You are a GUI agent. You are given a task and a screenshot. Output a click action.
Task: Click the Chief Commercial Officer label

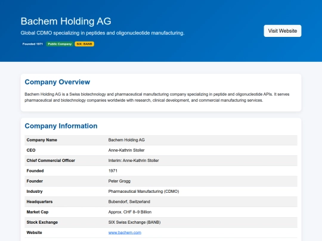point(51,161)
